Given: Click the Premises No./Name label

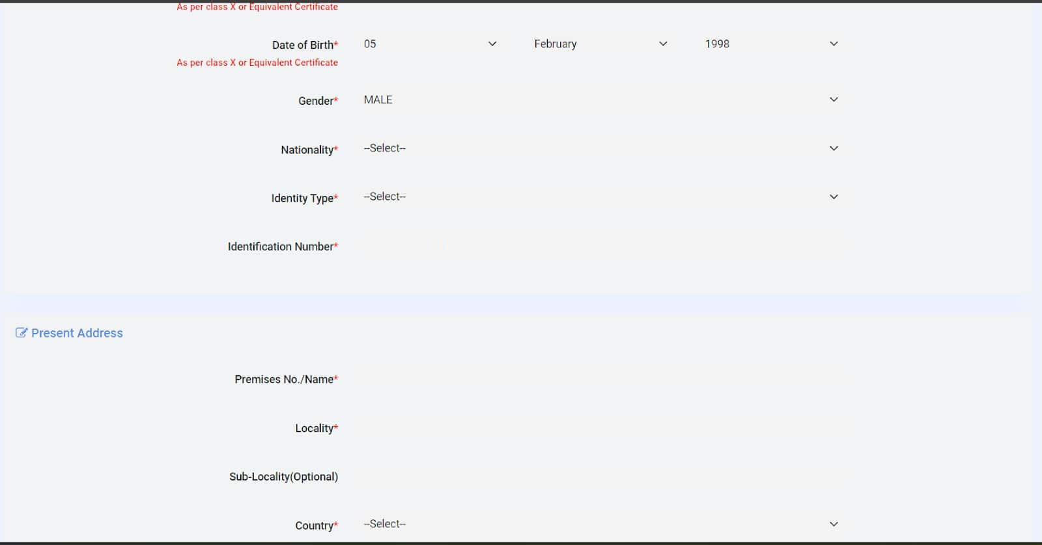Looking at the screenshot, I should click(286, 379).
